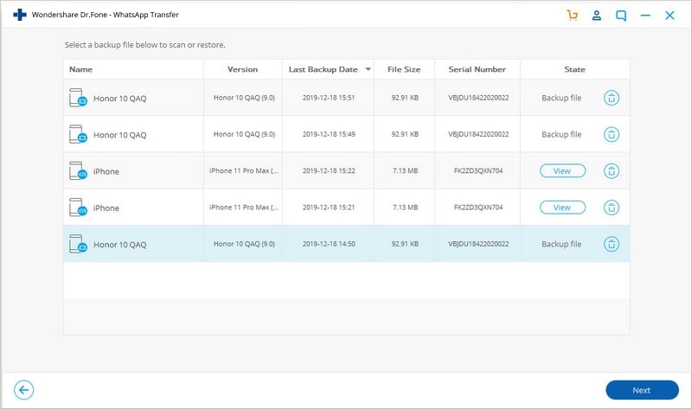Viewport: 692px width, 409px height.
Task: Click serial VBJDU18422020022 in 14:50 row
Action: [x=478, y=244]
